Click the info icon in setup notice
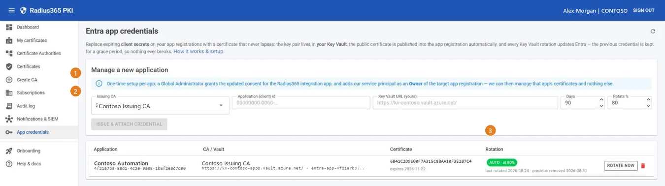Screen dimensions: 665x186 [x=99, y=84]
